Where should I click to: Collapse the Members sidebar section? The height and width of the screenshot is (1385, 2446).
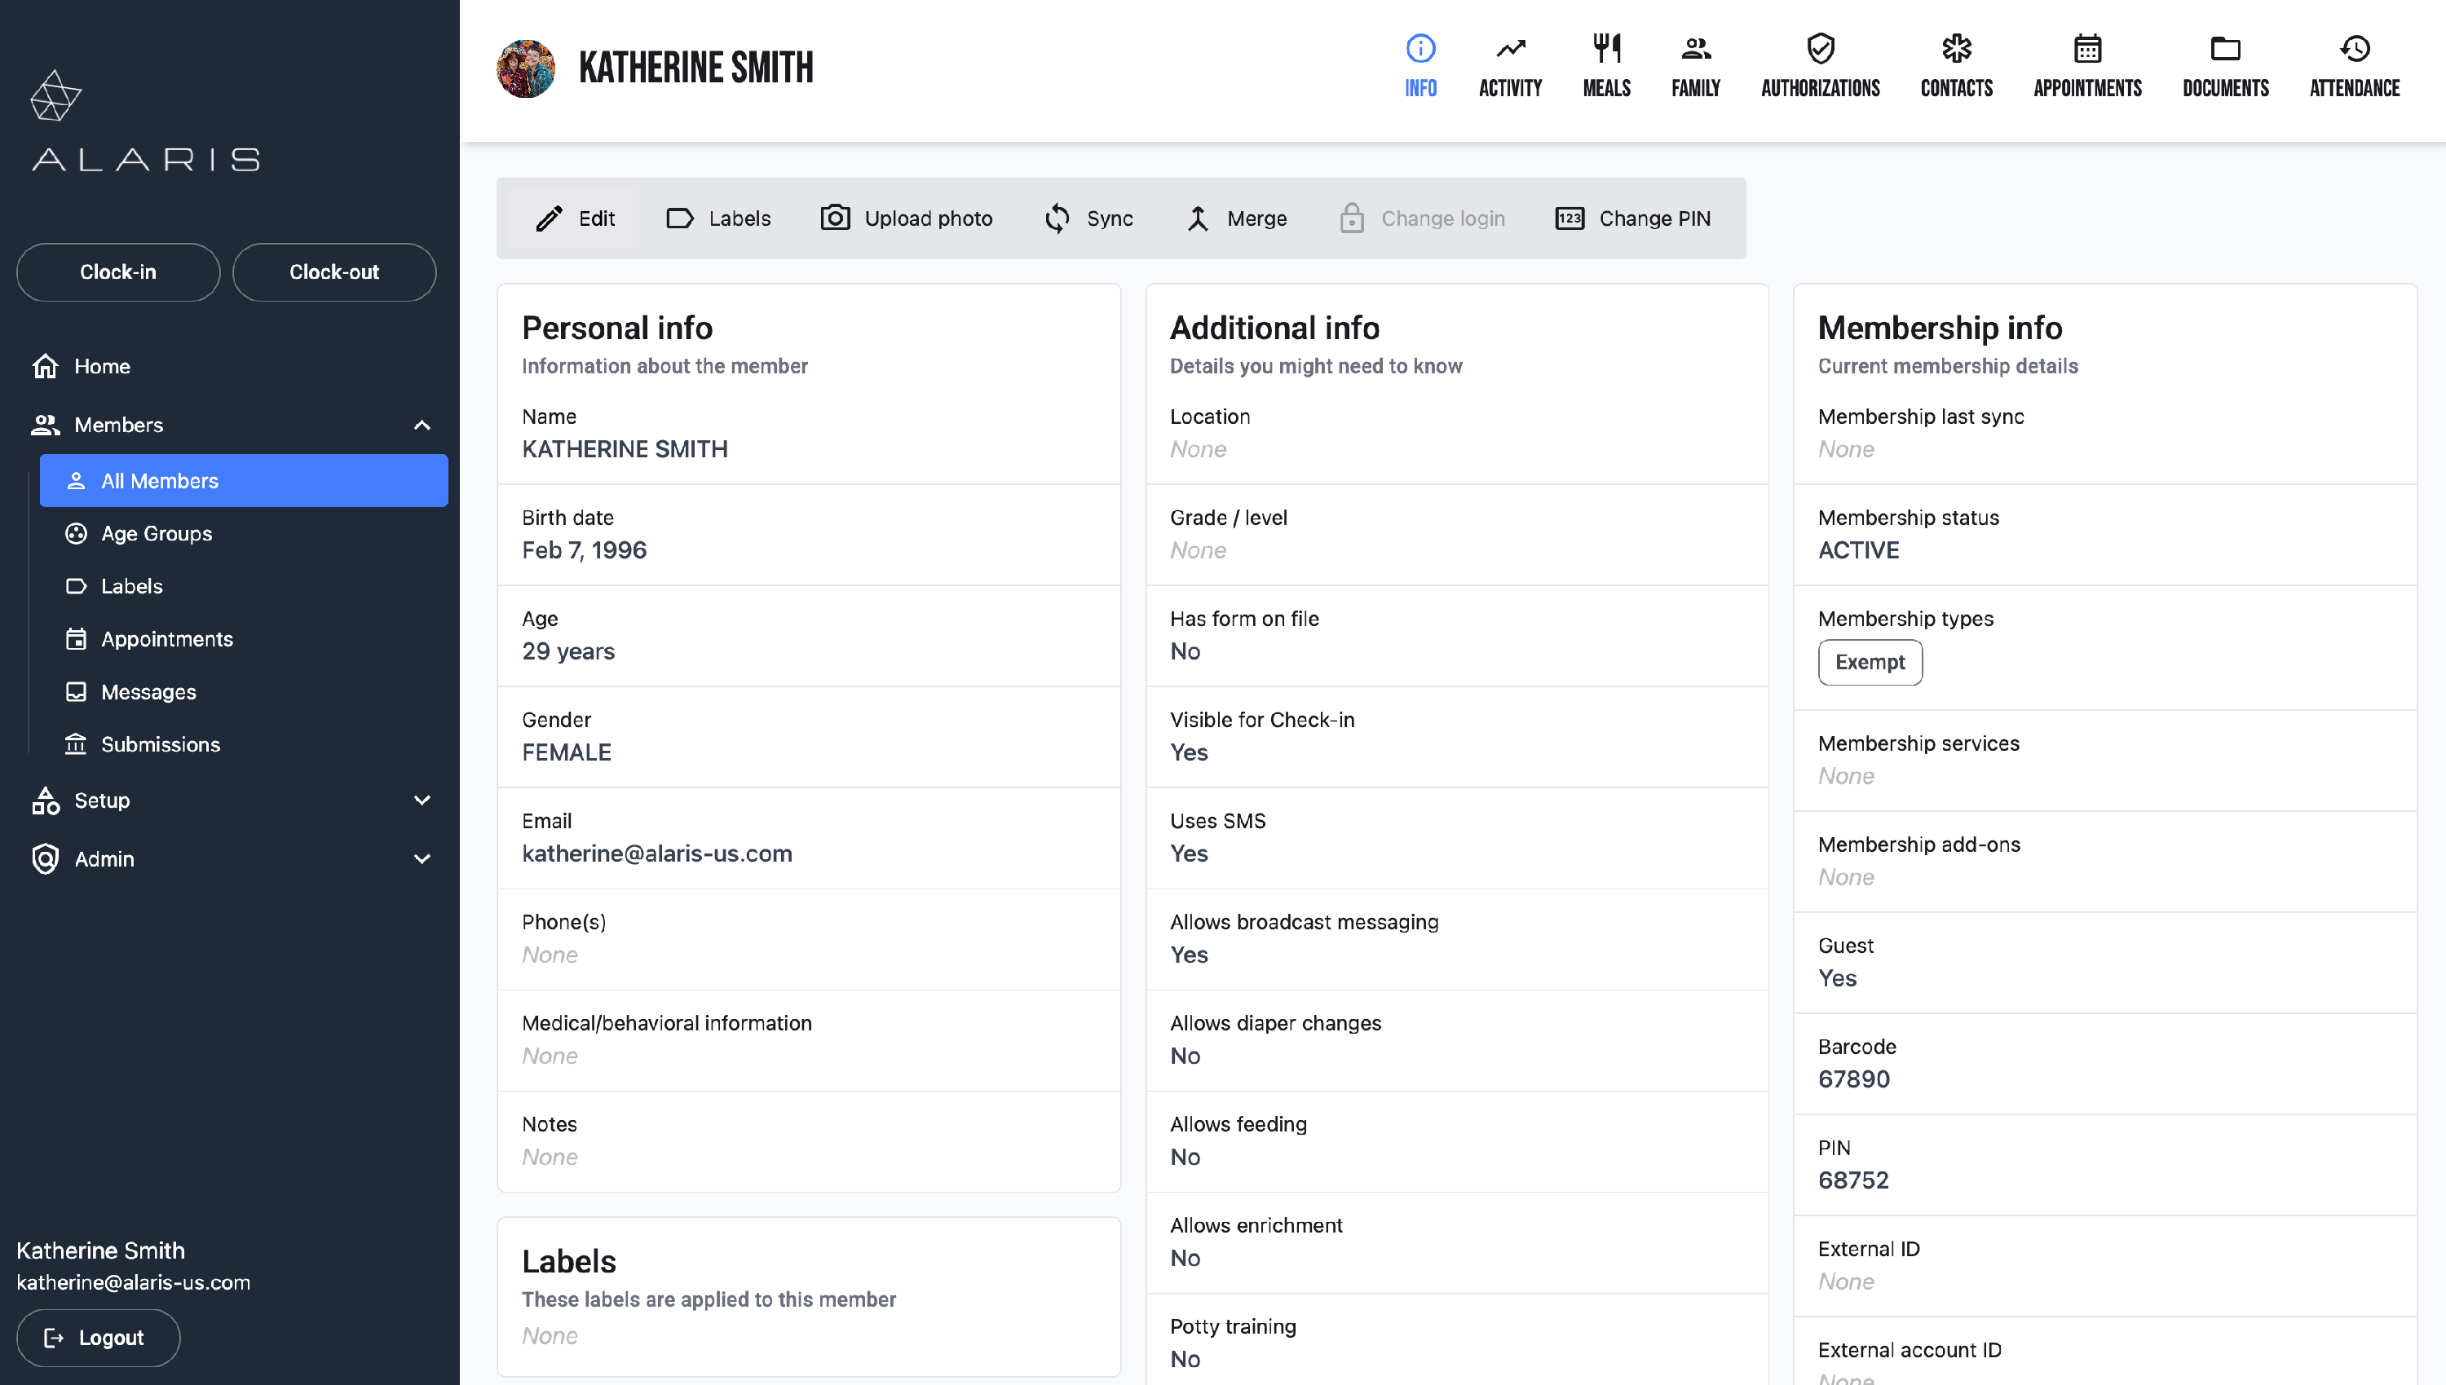(422, 424)
